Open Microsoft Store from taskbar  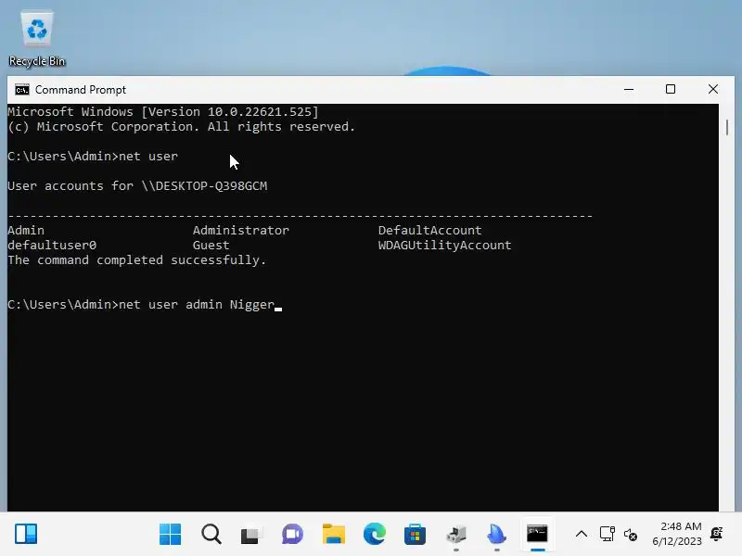click(x=415, y=535)
